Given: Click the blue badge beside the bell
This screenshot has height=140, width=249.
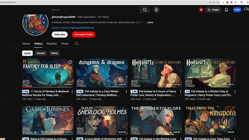Looking at the screenshot, I should click(237, 10).
